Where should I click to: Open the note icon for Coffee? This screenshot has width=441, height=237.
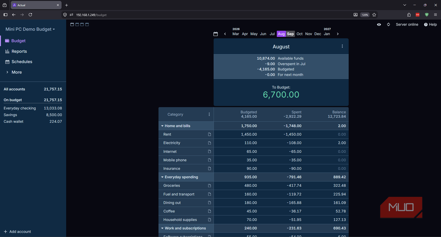click(210, 211)
